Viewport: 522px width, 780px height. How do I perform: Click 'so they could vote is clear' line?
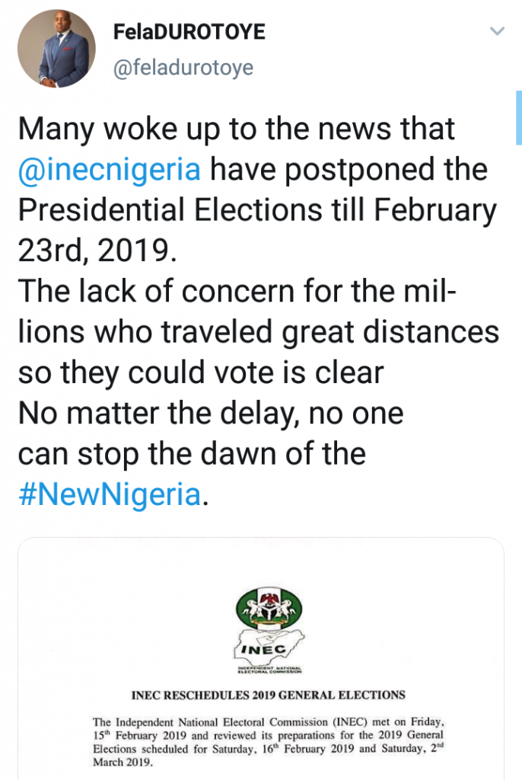pyautogui.click(x=200, y=372)
